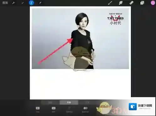The image size is (156, 116).
Task: Switch to the dim selection tab left of 手绘
Action: [50, 102]
